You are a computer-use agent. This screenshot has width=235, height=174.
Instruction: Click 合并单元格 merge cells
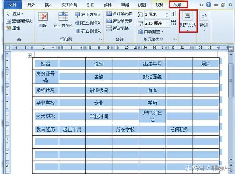[x=119, y=14]
